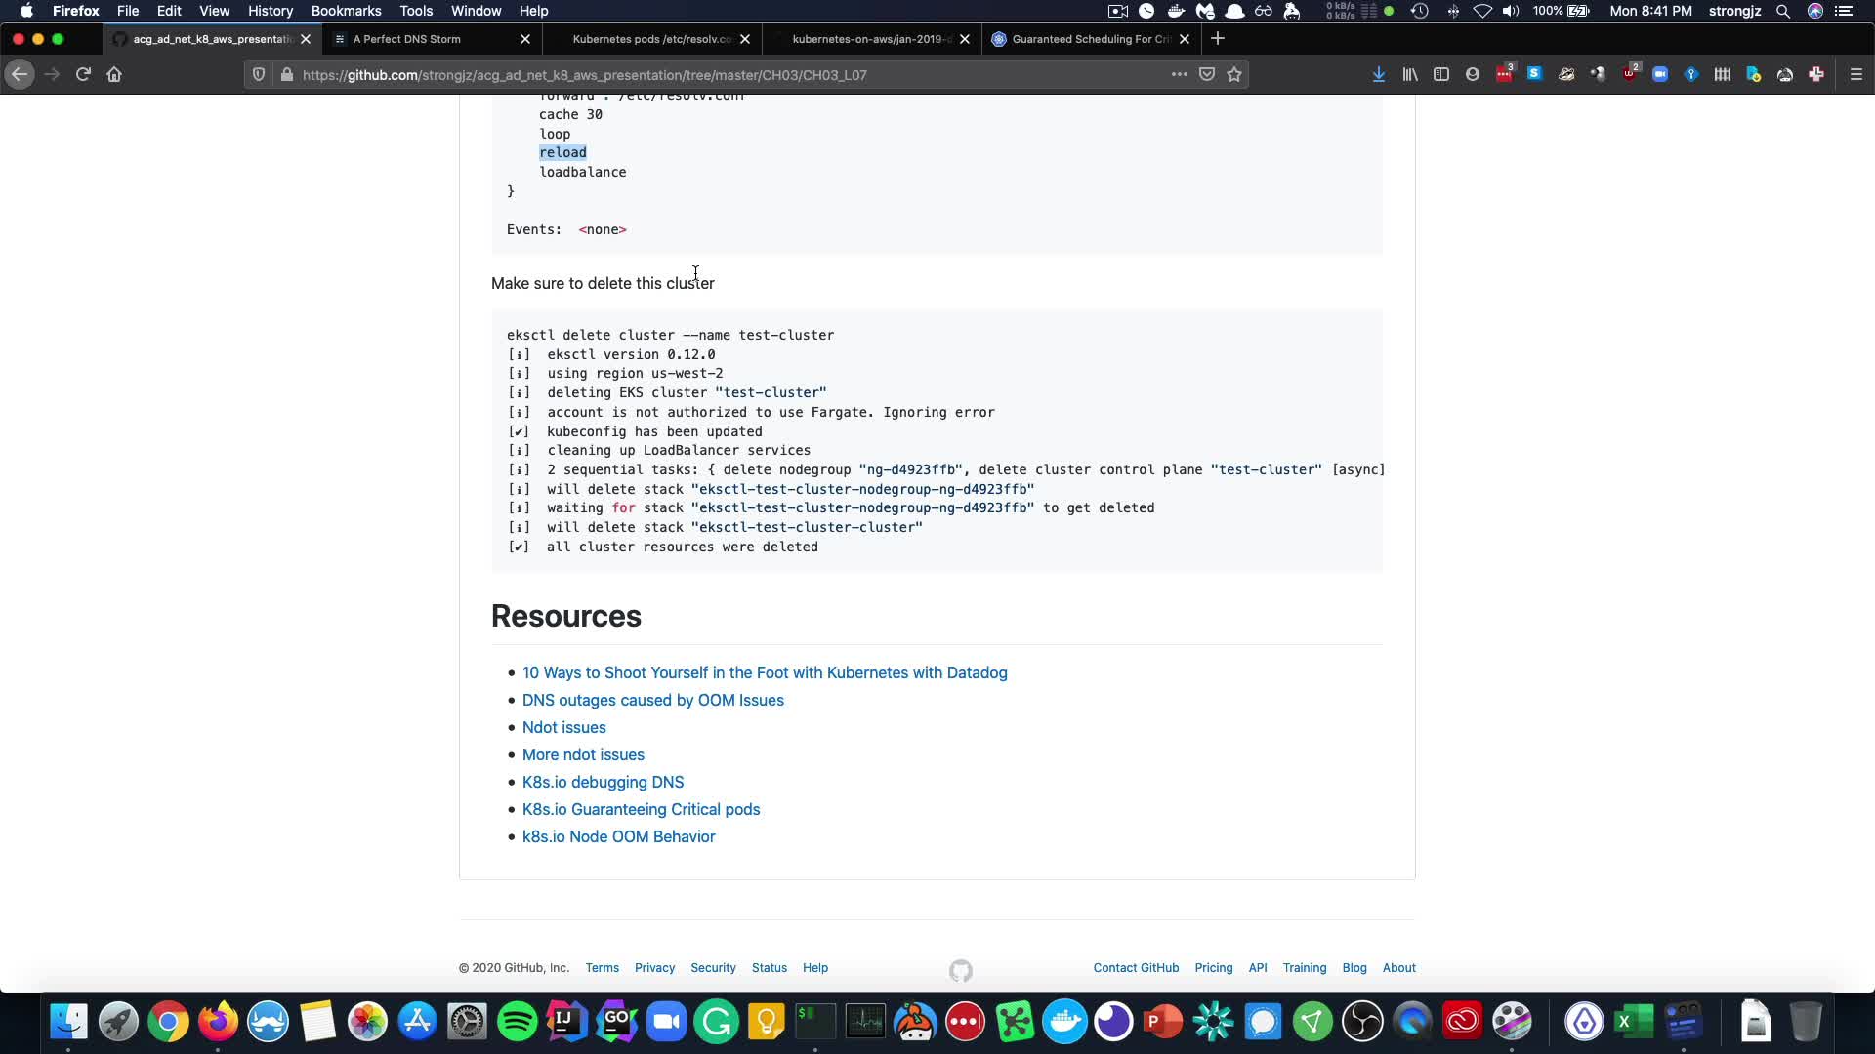Open DNS outages caused by OOM link
This screenshot has width=1875, height=1054.
pos(652,700)
